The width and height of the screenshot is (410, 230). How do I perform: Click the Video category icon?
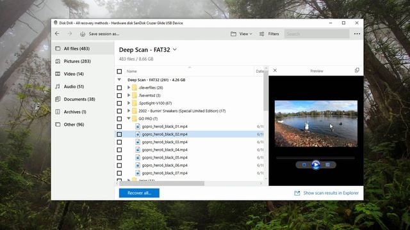[x=58, y=74]
